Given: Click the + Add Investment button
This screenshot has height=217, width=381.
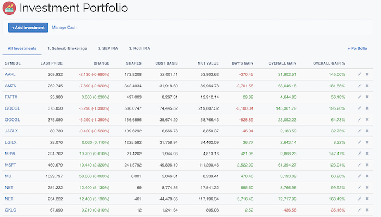Looking at the screenshot, I should pos(28,28).
